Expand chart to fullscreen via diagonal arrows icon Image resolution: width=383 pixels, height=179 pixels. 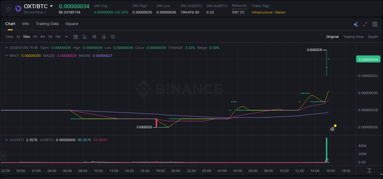tap(365, 24)
